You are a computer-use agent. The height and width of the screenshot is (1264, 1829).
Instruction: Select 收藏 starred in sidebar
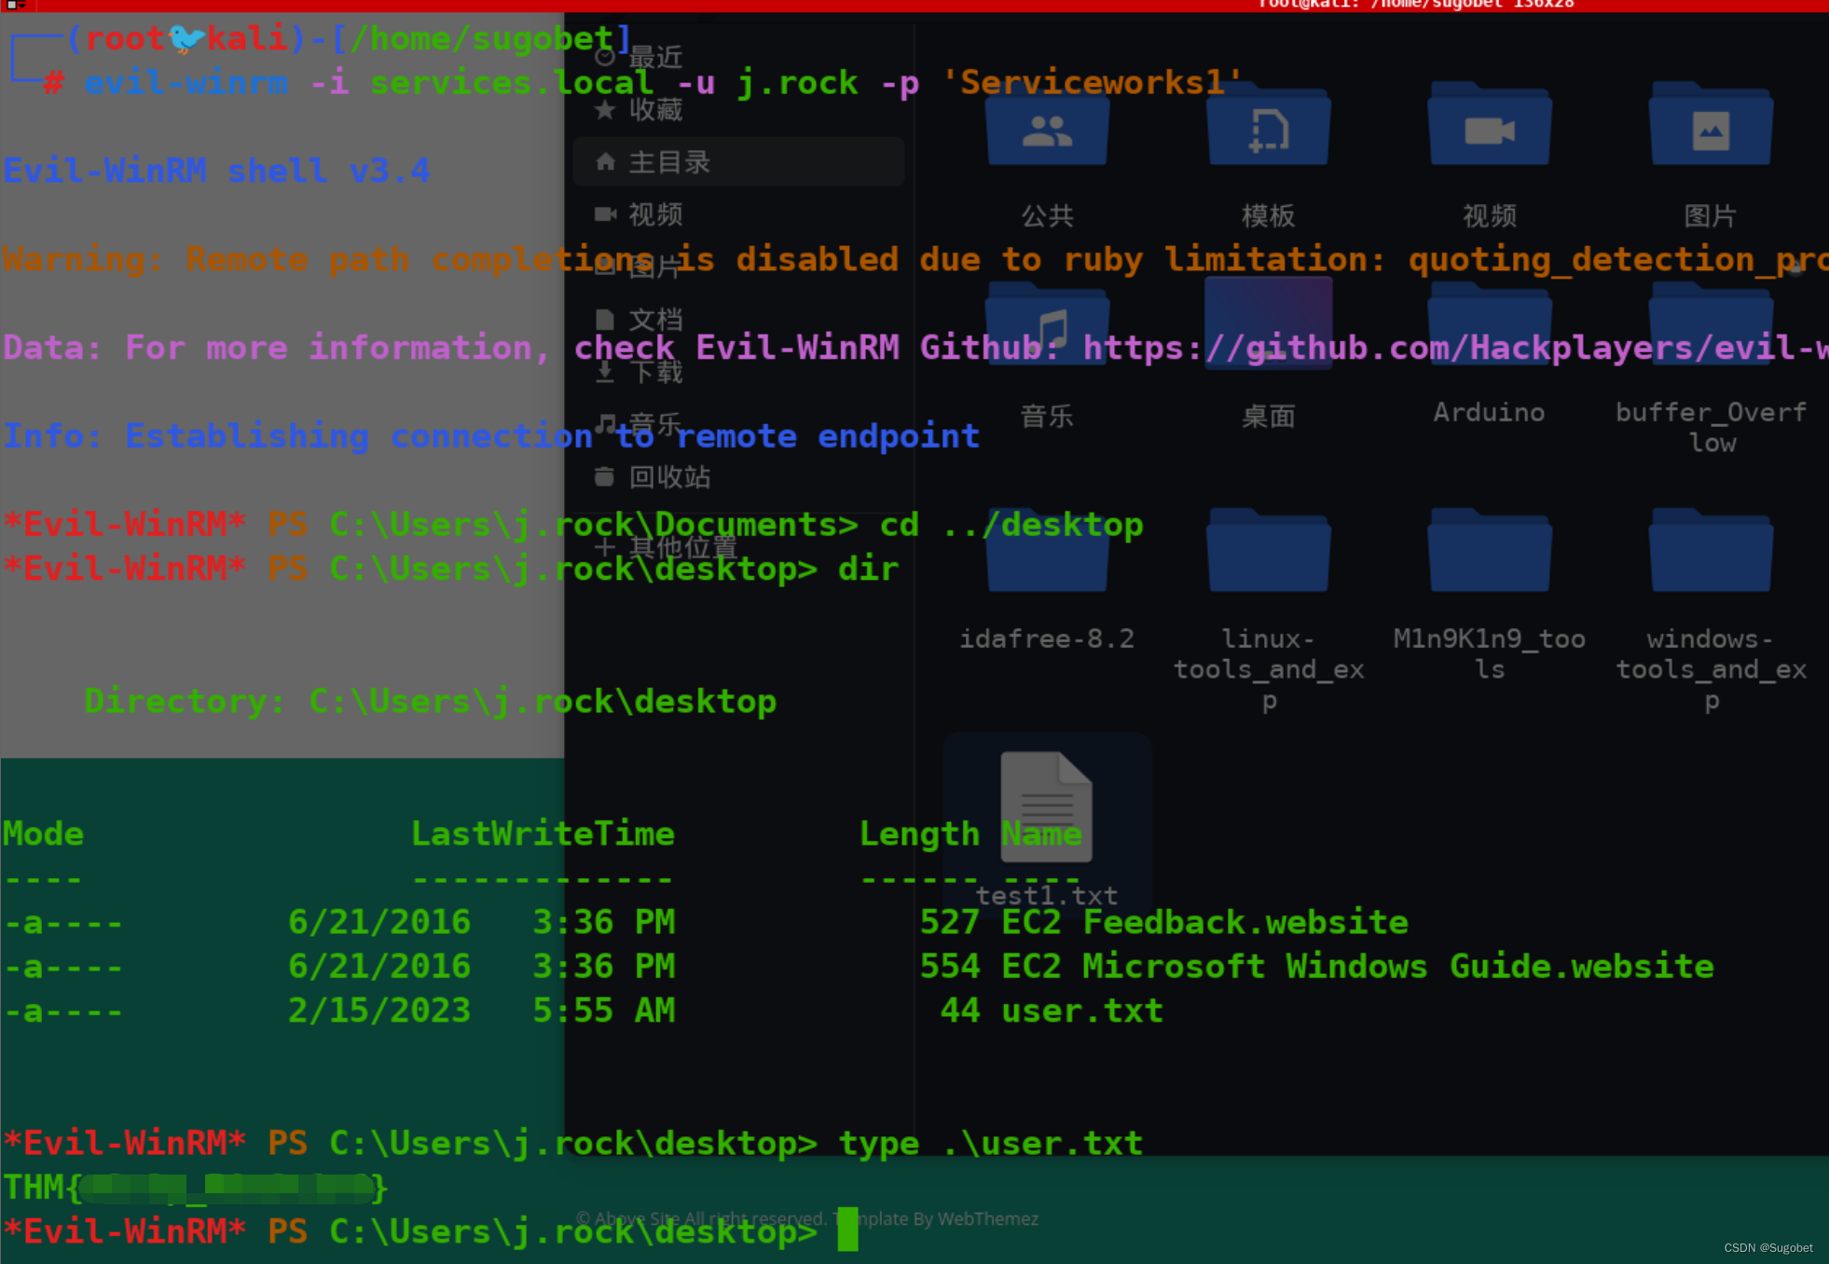pyautogui.click(x=739, y=110)
